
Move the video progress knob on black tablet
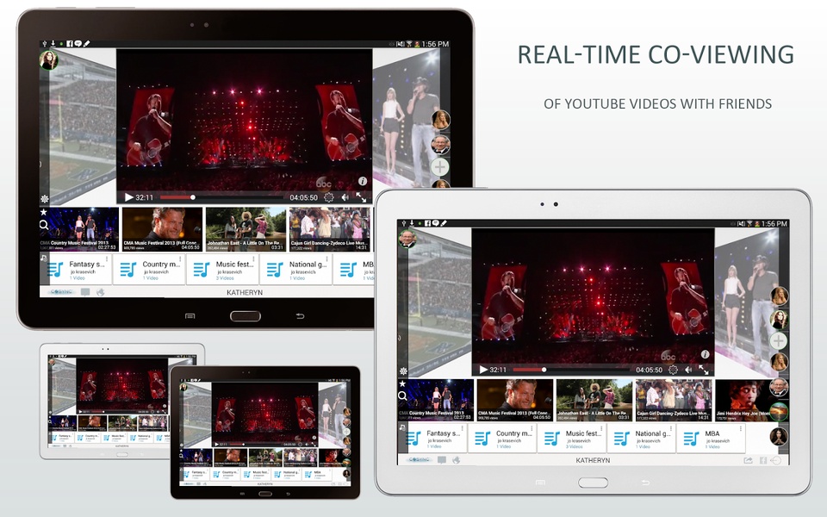click(193, 197)
